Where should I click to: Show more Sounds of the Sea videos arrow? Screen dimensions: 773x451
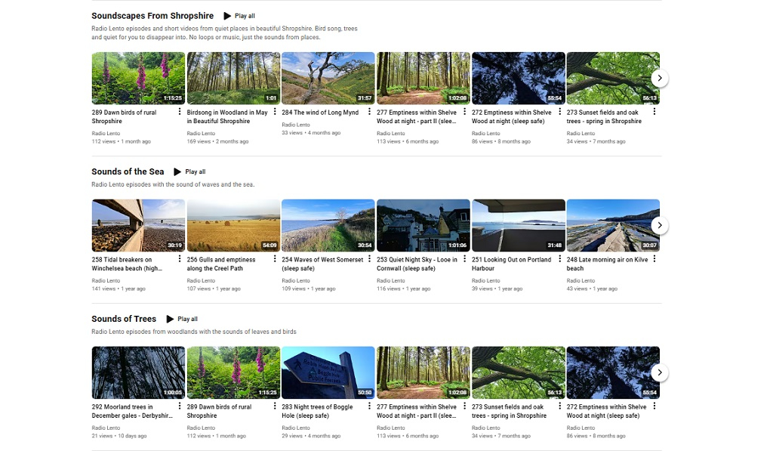point(660,225)
